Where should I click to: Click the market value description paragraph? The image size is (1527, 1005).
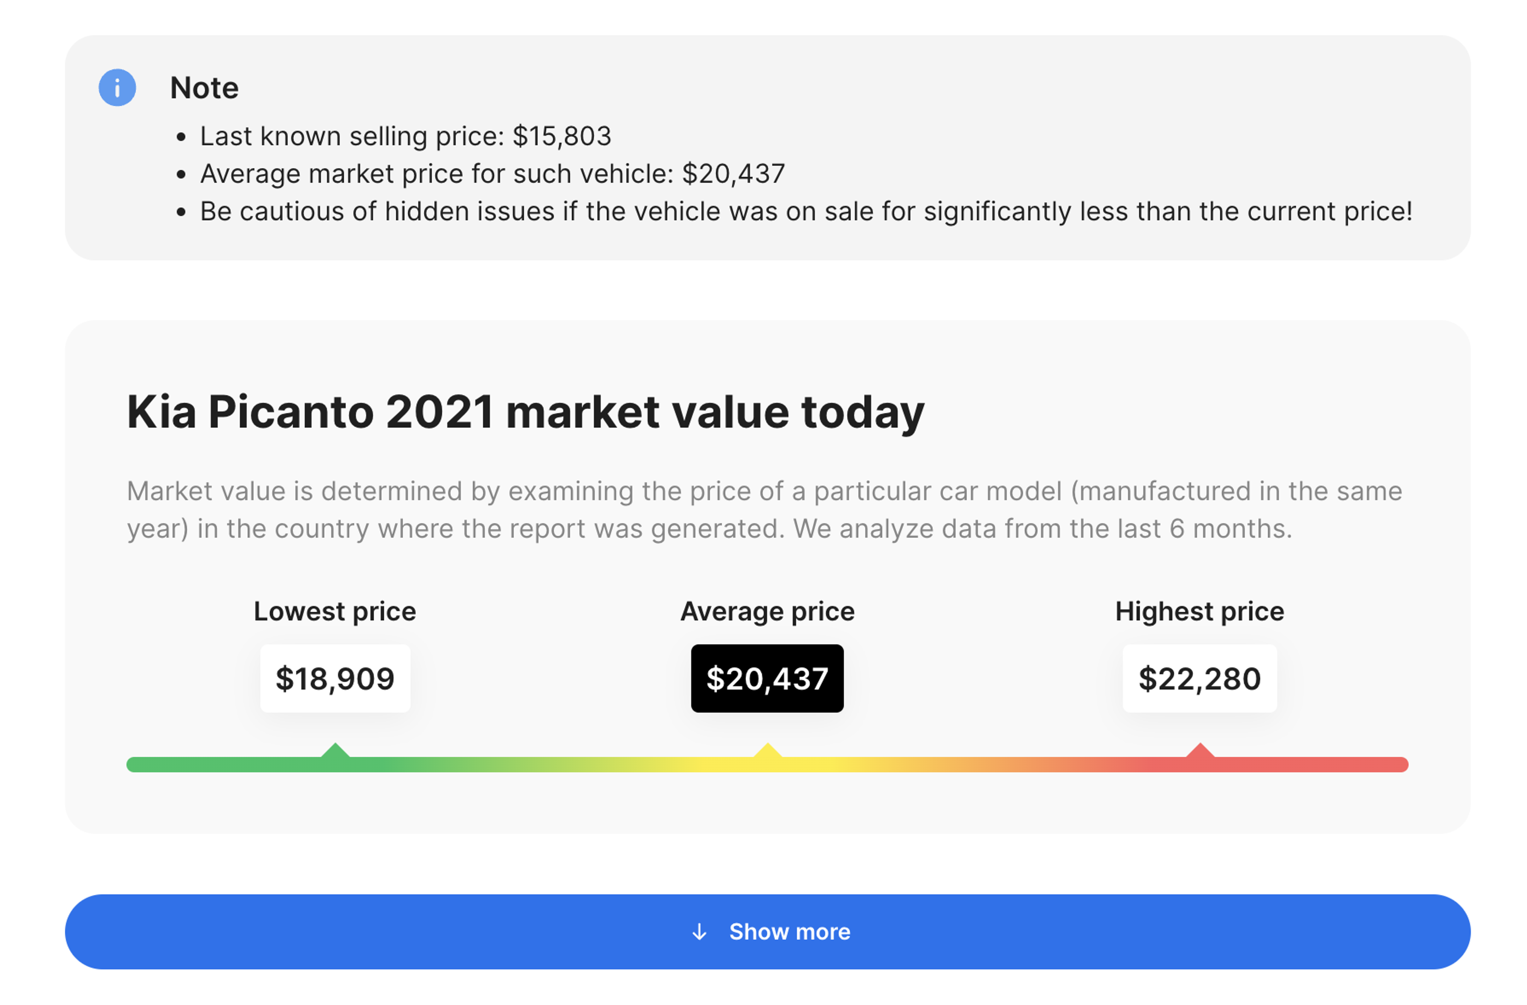point(764,509)
